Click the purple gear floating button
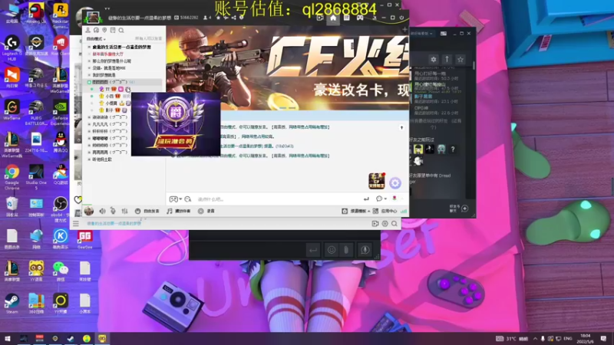Screen dimensions: 614x345 395,182
